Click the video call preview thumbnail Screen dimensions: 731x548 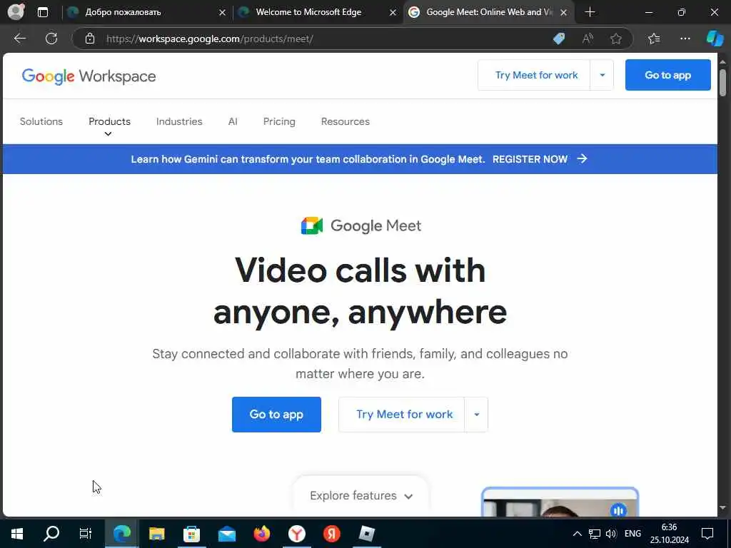(x=560, y=502)
